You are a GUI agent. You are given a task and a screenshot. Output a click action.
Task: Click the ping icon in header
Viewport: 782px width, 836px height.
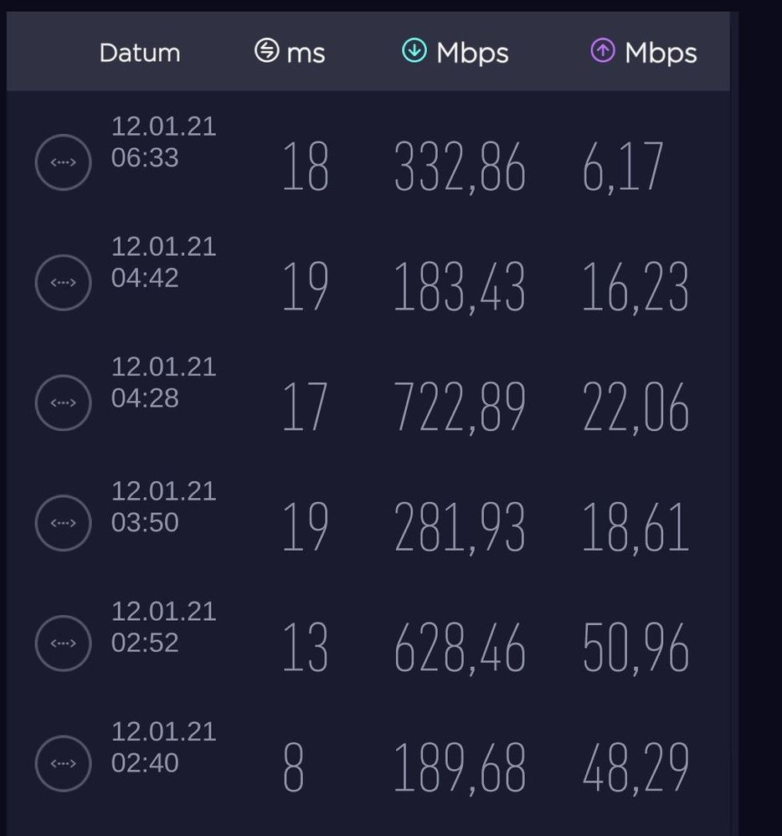[x=266, y=51]
